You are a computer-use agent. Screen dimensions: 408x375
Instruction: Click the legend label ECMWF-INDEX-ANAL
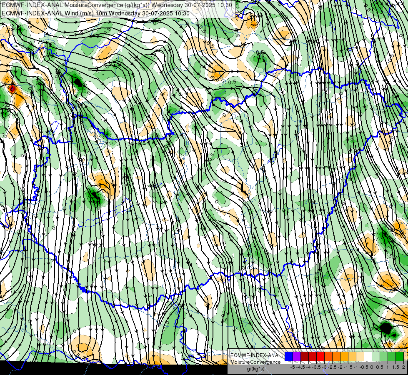[256, 355]
